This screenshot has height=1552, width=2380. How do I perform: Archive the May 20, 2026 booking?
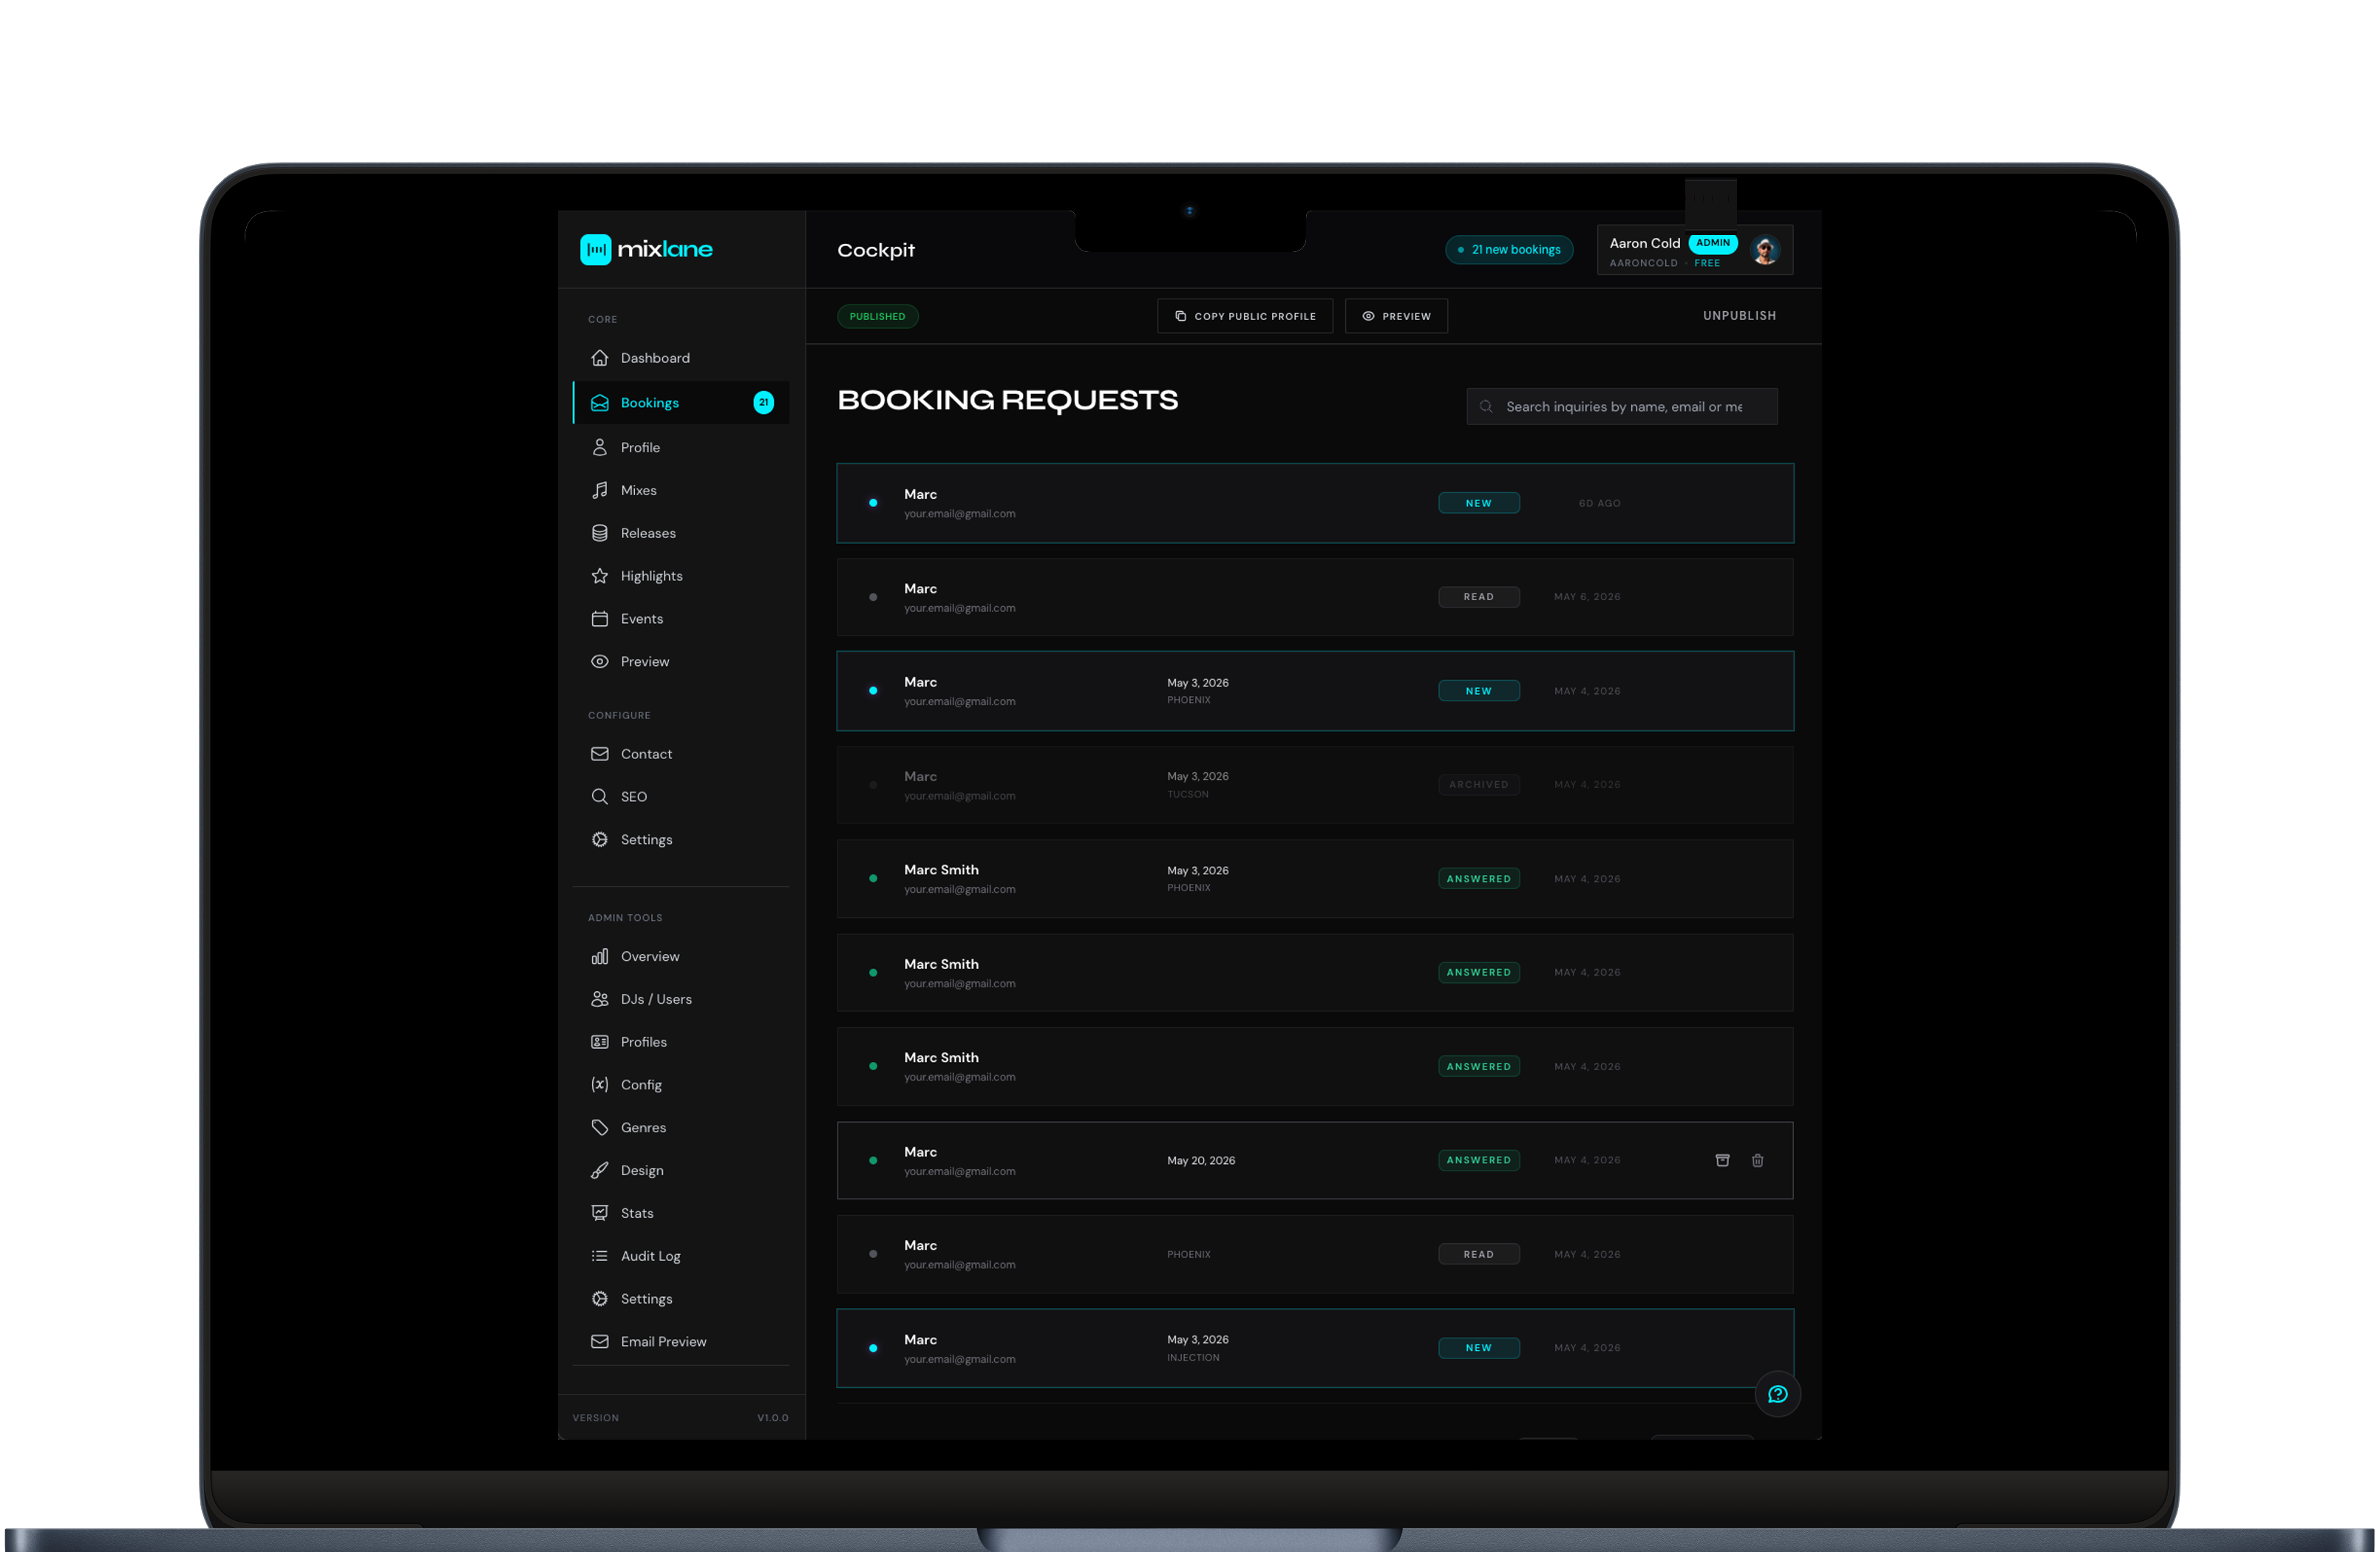[x=1722, y=1161]
